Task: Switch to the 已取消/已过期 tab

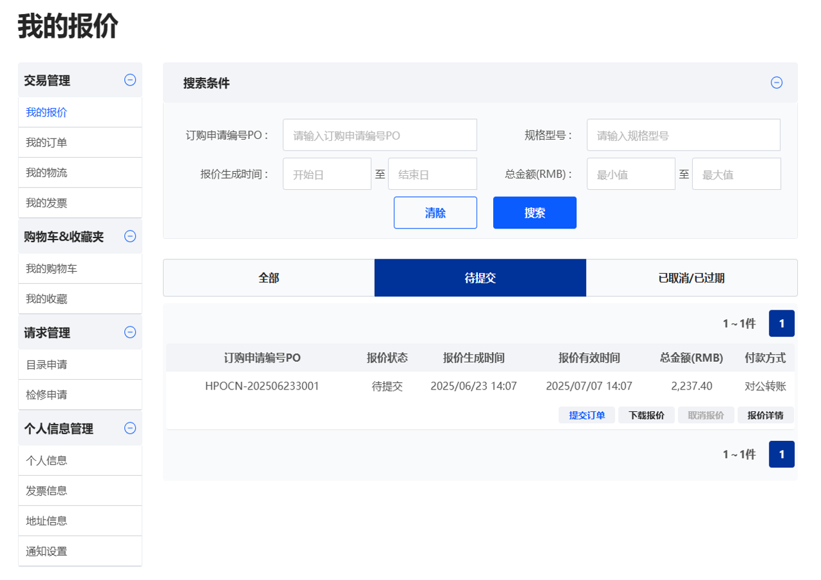Action: coord(691,278)
